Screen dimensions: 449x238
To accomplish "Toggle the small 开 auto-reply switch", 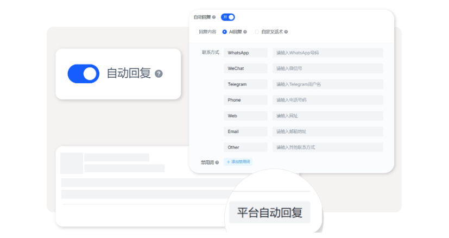I will [227, 17].
